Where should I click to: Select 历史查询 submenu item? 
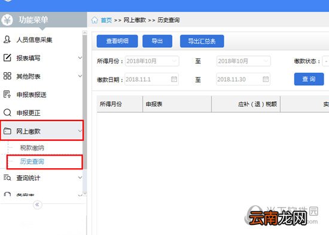pyautogui.click(x=45, y=162)
